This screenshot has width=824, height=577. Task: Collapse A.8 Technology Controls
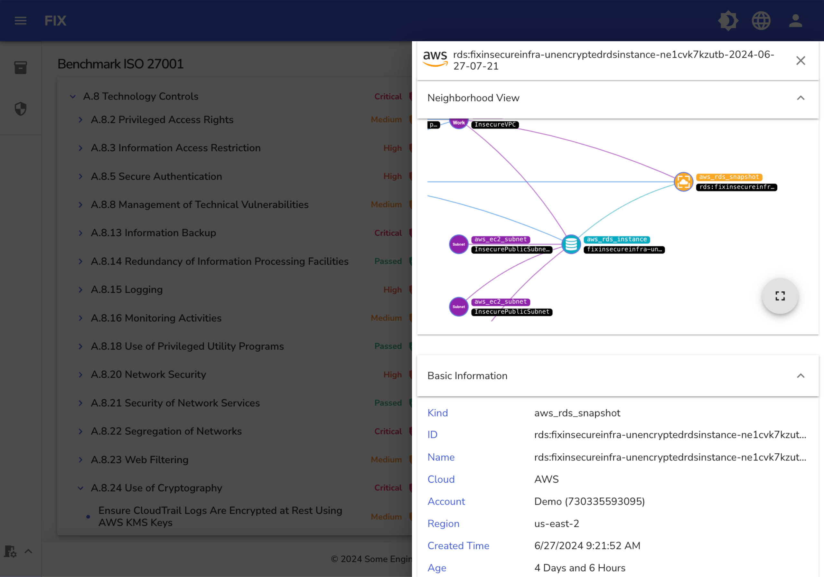click(72, 97)
